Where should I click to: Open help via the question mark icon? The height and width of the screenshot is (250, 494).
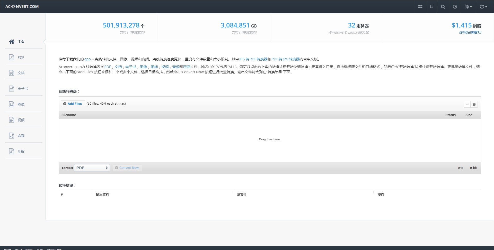click(455, 7)
